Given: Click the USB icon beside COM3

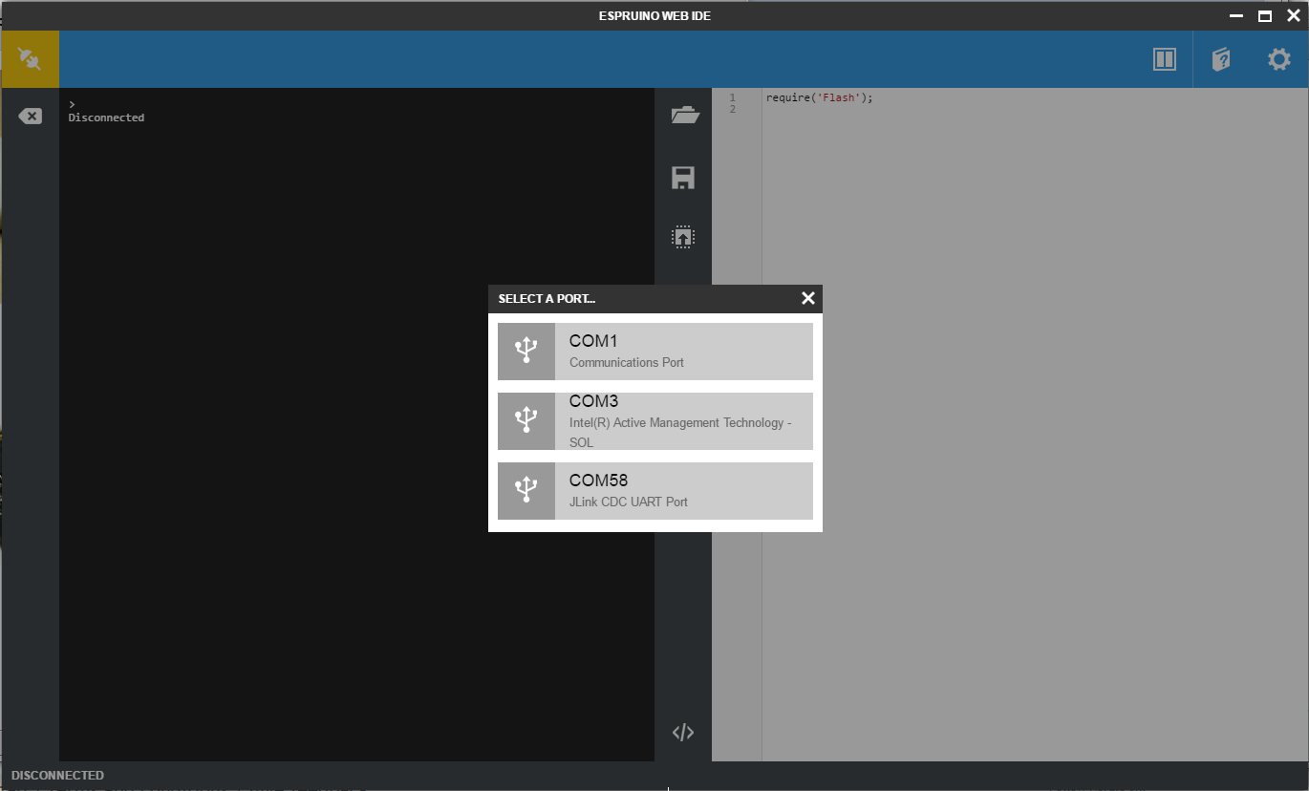Looking at the screenshot, I should click(x=526, y=421).
